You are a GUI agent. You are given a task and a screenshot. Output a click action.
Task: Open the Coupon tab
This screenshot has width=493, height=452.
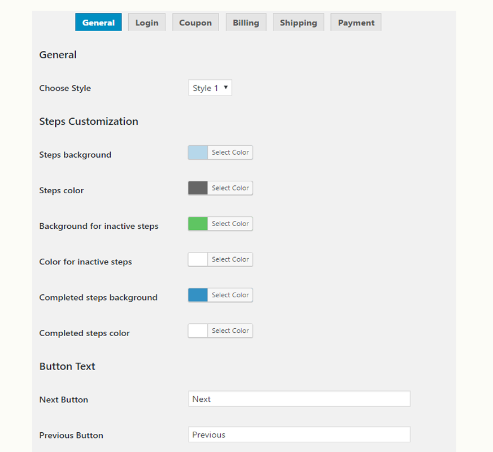(195, 23)
